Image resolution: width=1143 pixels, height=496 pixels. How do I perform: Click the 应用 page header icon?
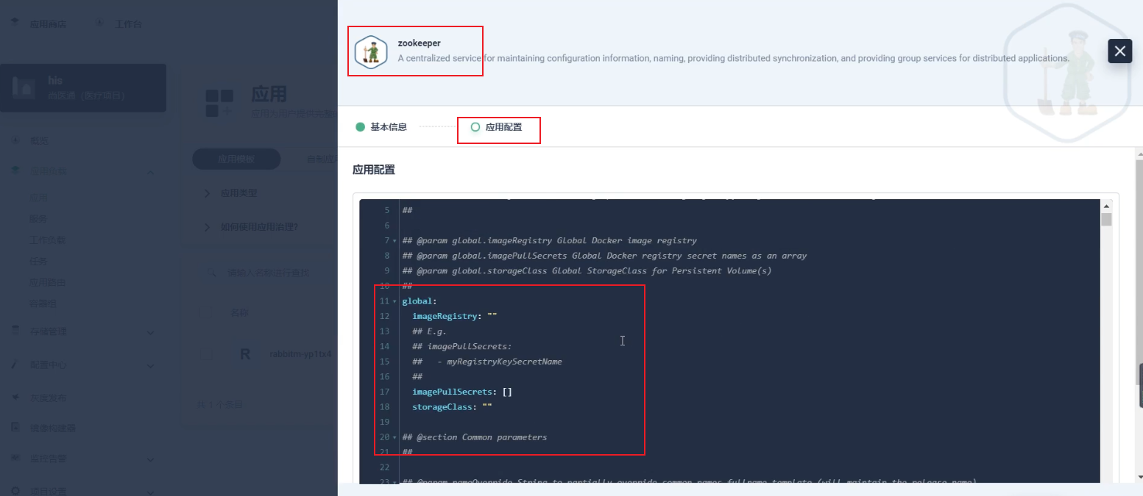pyautogui.click(x=219, y=103)
